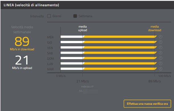174x111 pixels.
Task: Click the white upload bar for GIO
Action: (x=72, y=42)
